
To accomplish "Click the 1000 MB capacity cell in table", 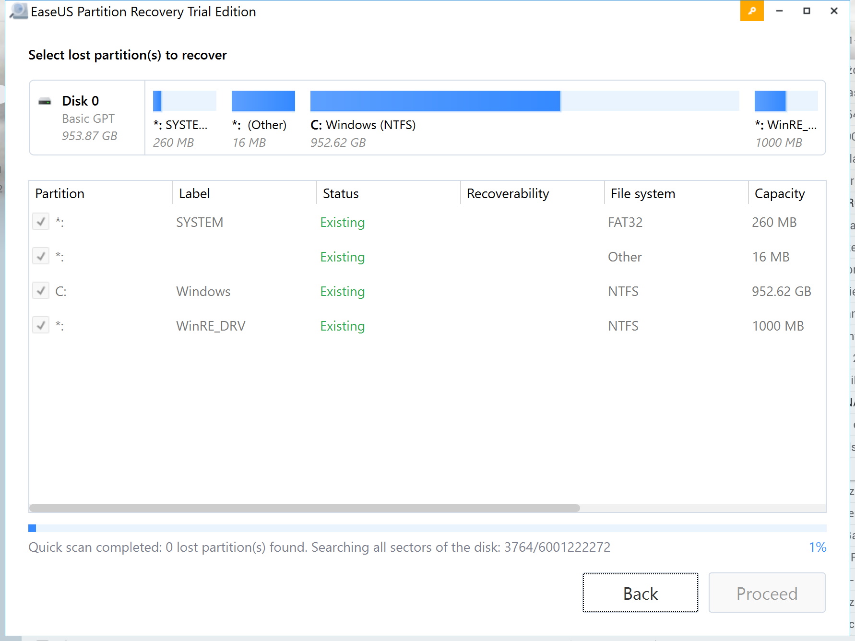I will tap(778, 326).
